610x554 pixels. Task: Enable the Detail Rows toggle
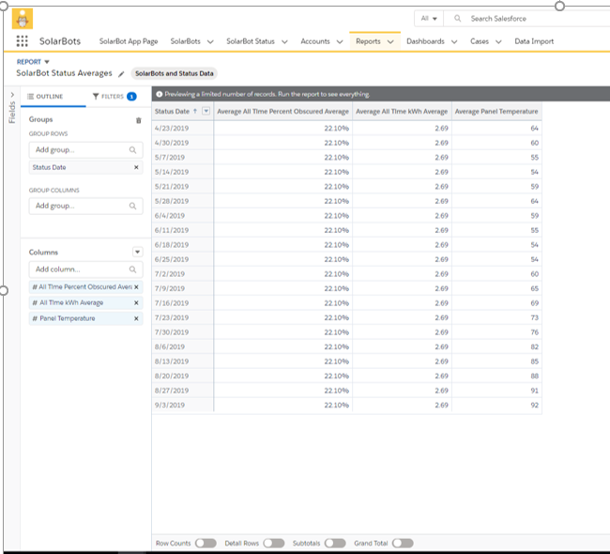point(274,543)
